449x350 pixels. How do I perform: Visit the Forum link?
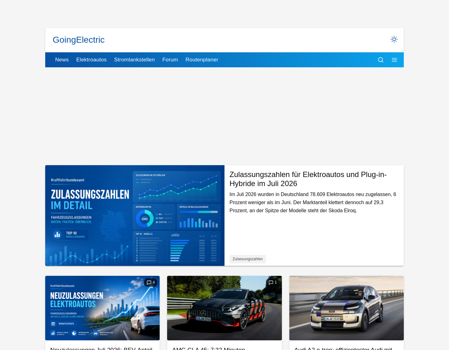pos(170,60)
